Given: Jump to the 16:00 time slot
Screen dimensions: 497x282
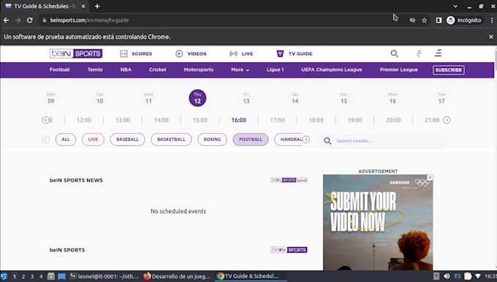Looking at the screenshot, I should [x=239, y=120].
